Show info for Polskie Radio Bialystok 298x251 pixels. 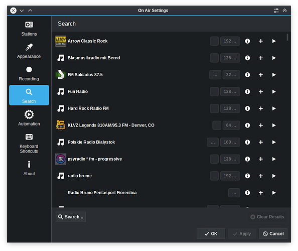pyautogui.click(x=247, y=142)
